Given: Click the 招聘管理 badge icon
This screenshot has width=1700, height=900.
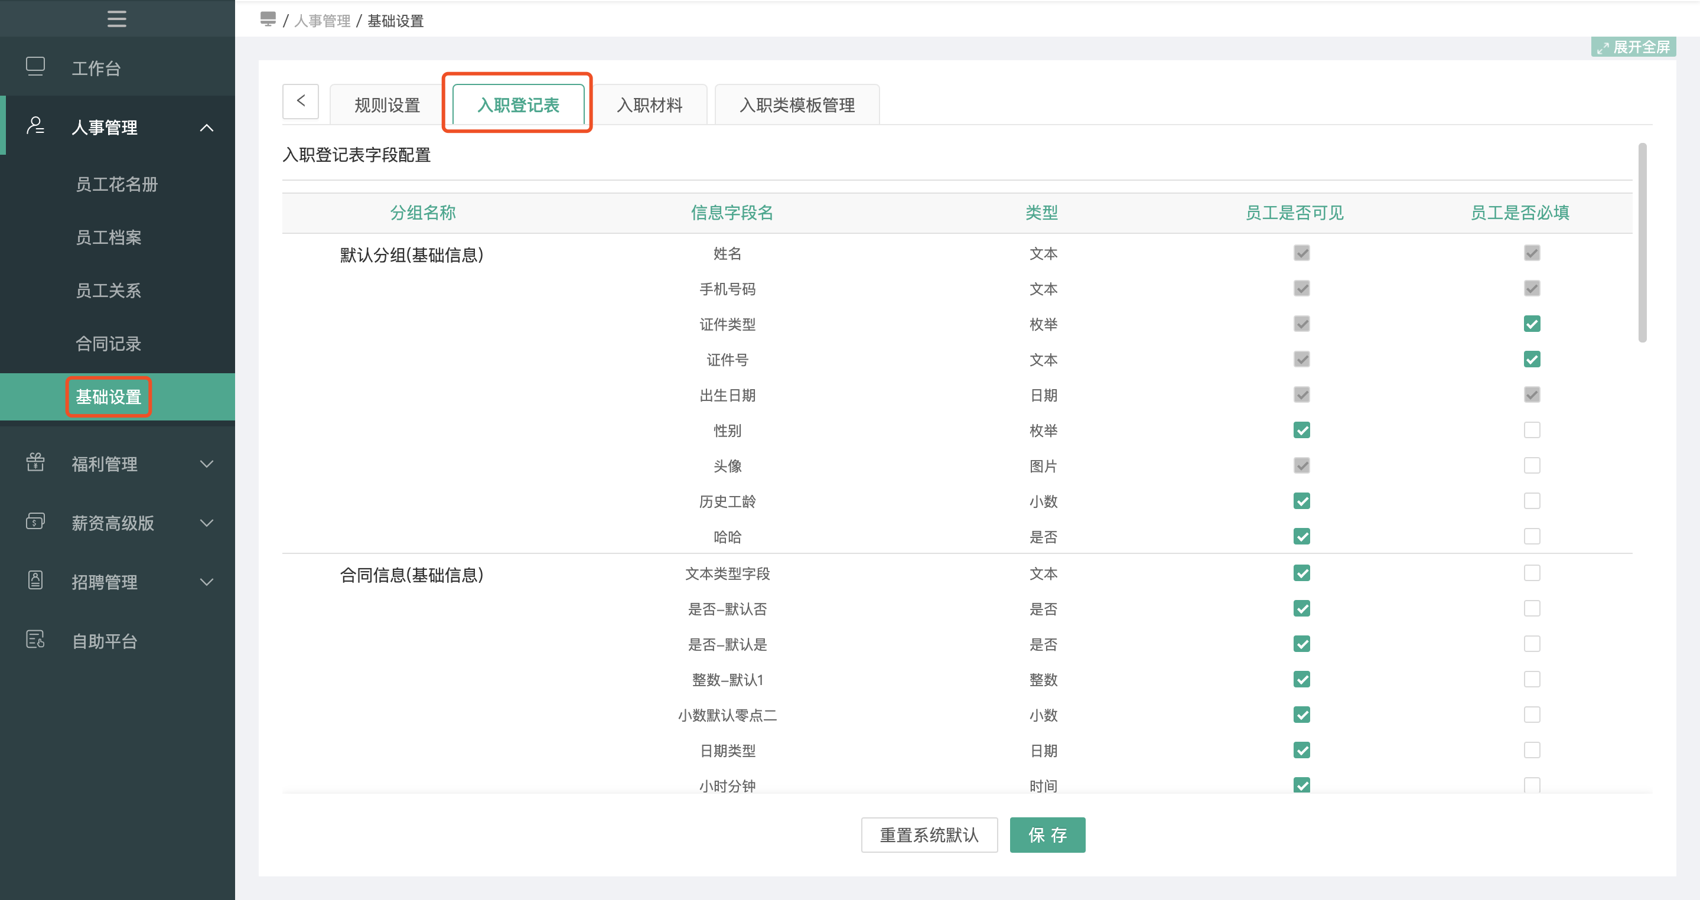Looking at the screenshot, I should point(35,581).
